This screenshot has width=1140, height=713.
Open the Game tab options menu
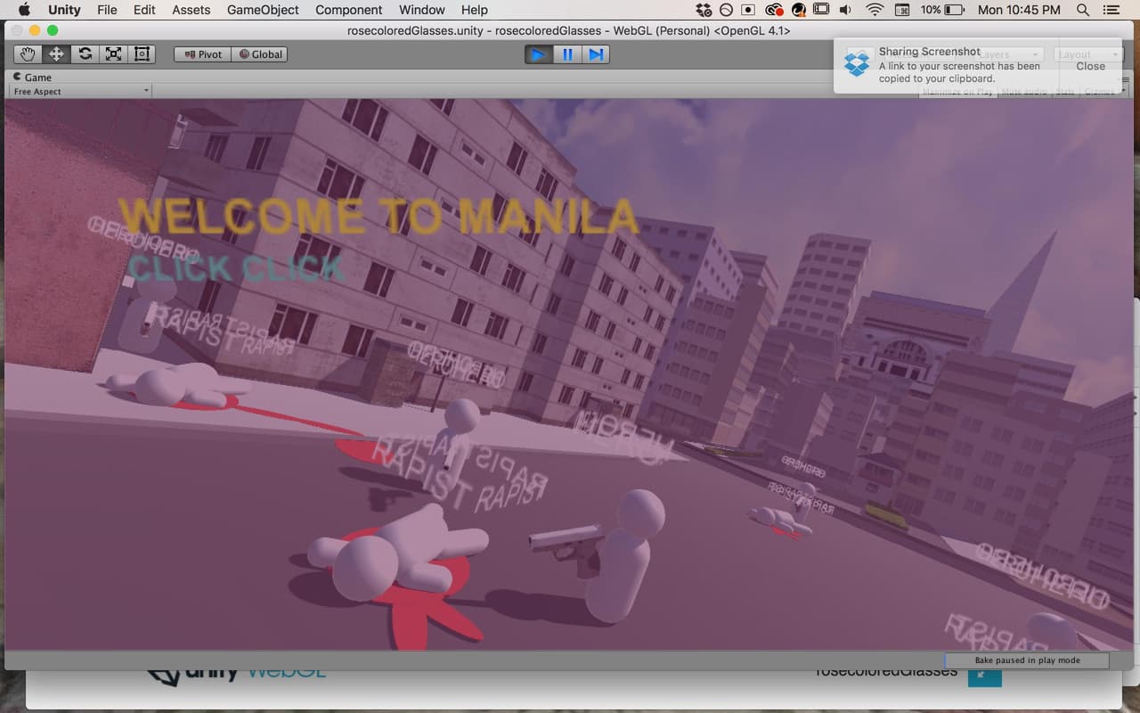(x=1126, y=78)
